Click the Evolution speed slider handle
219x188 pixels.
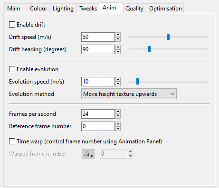tap(138, 82)
